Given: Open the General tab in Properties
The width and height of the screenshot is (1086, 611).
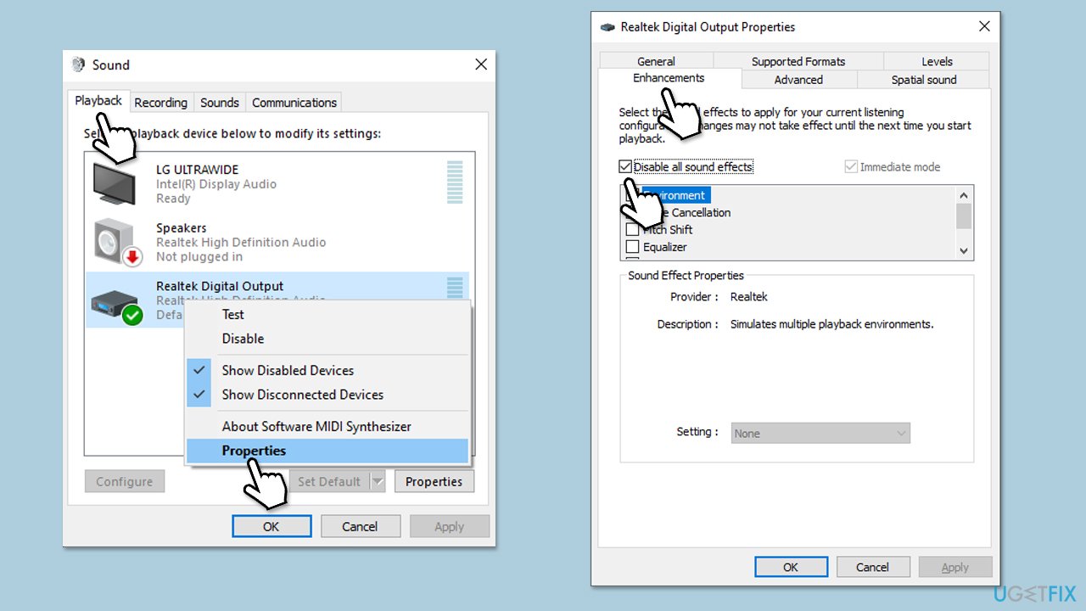Looking at the screenshot, I should coord(656,61).
